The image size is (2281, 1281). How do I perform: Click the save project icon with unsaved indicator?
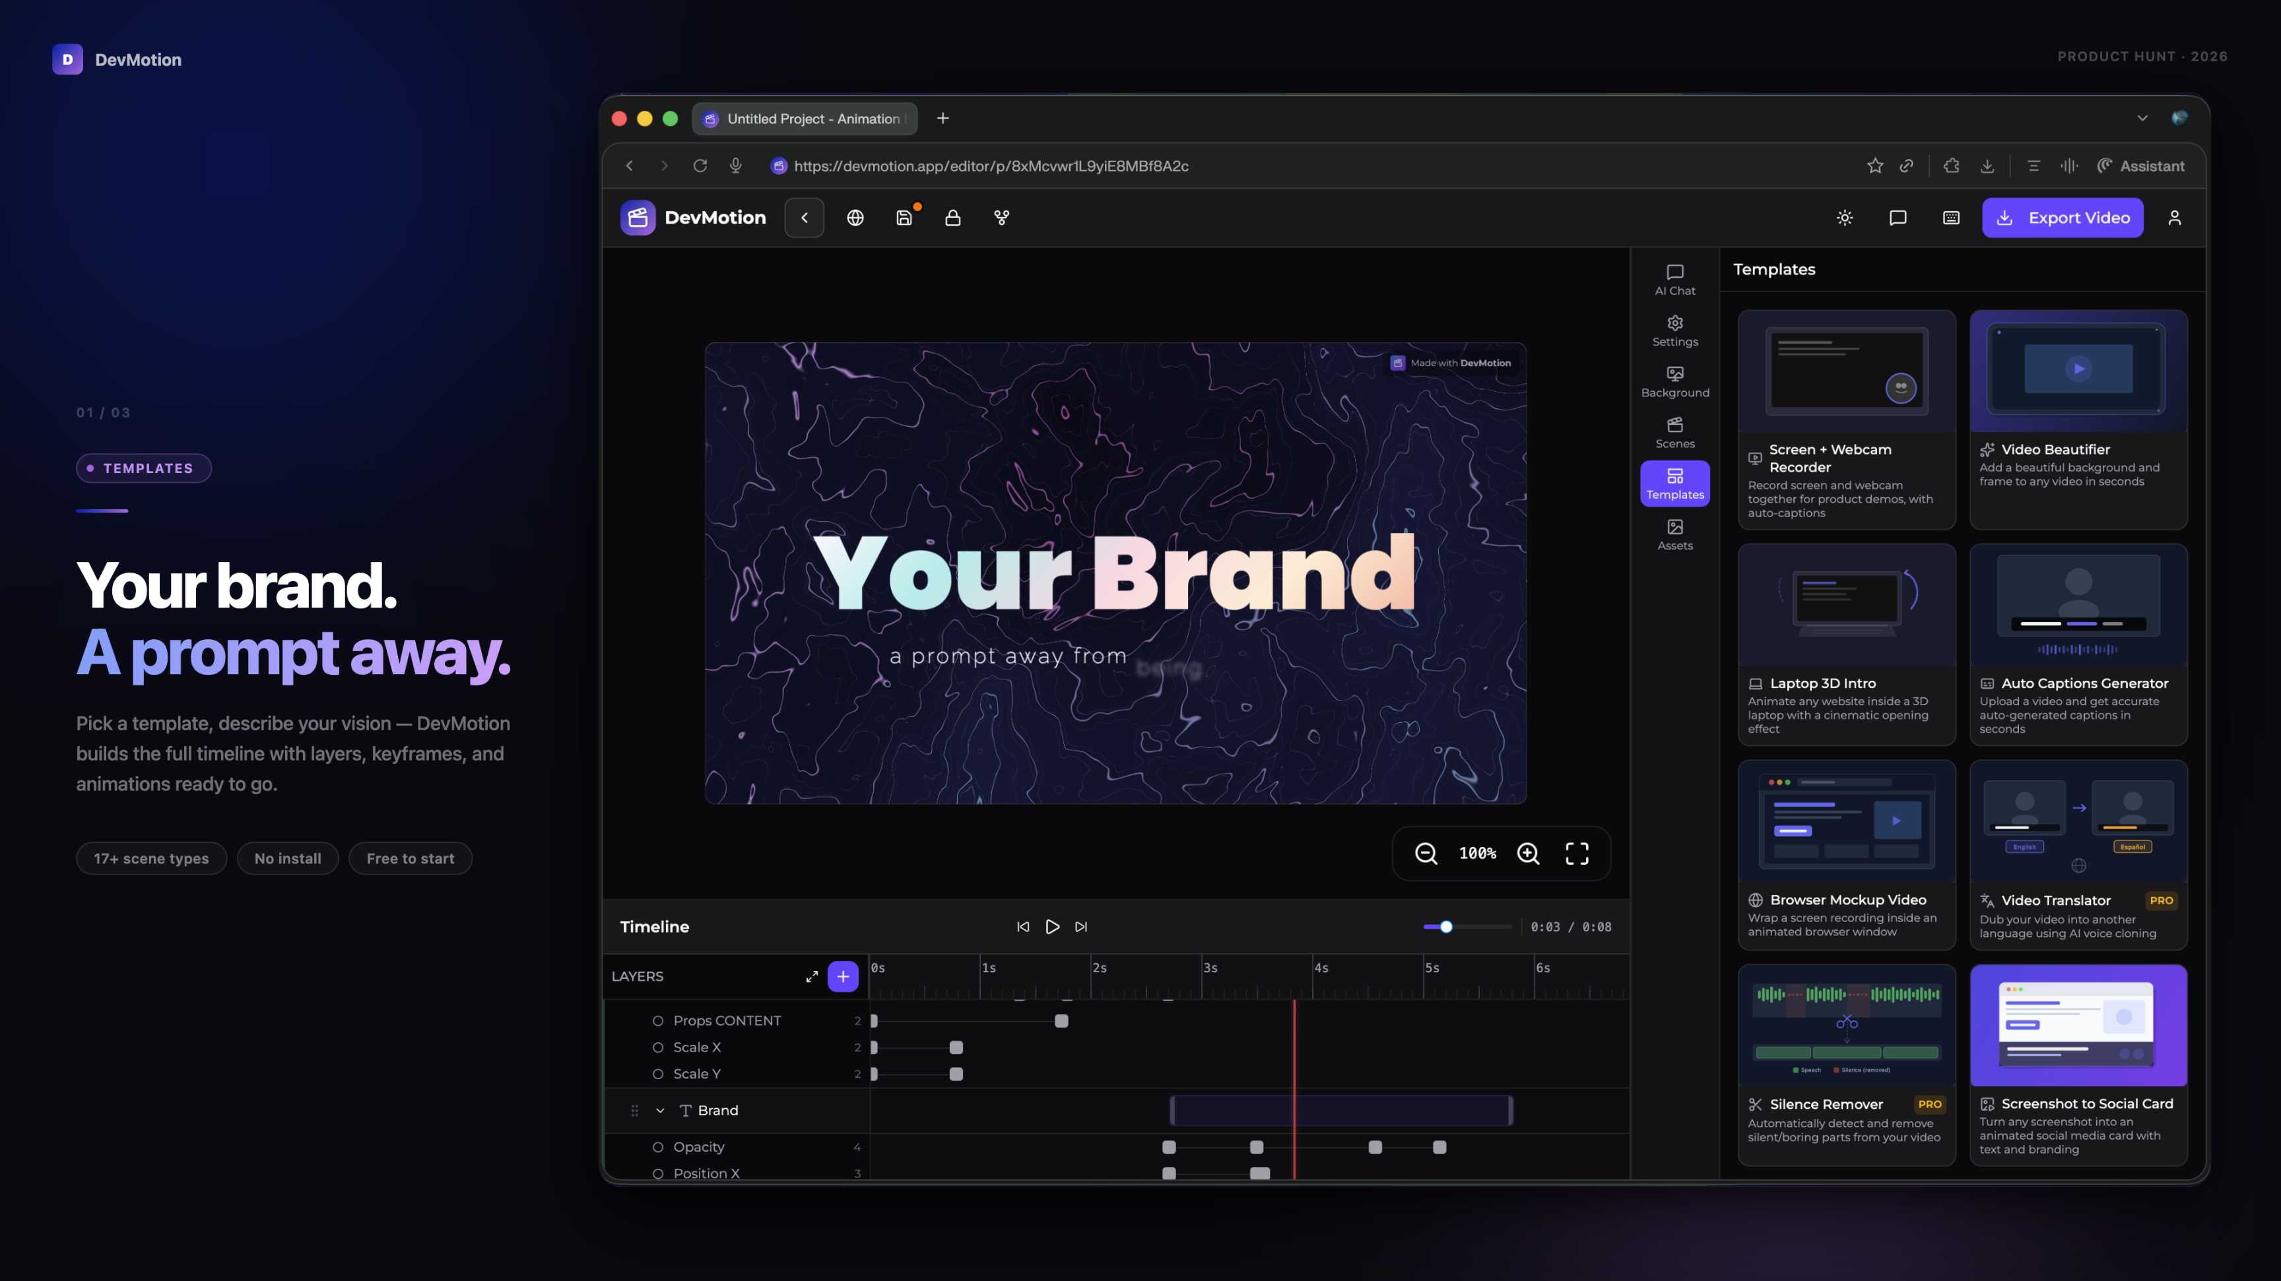coord(906,218)
